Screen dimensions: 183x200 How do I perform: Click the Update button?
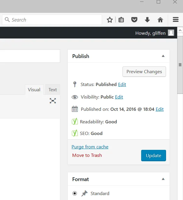click(x=153, y=155)
